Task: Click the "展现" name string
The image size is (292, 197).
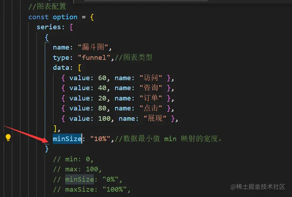Action: (x=155, y=118)
